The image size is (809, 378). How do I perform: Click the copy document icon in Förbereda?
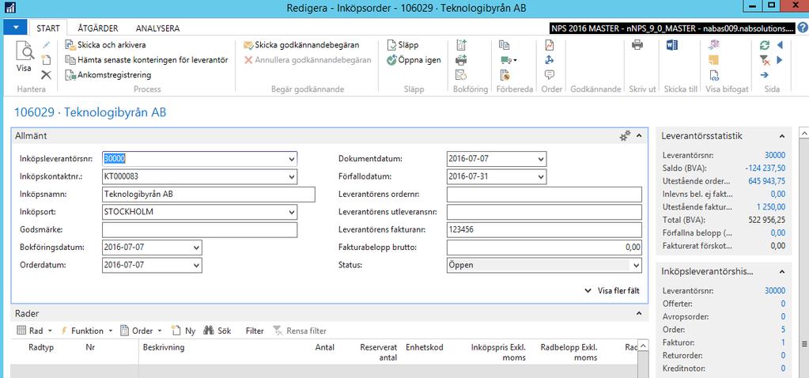505,45
